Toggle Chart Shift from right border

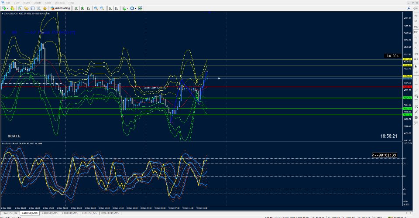[116, 8]
